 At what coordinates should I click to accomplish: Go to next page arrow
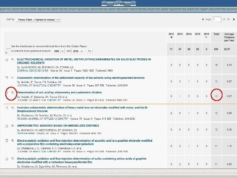[x=234, y=19]
